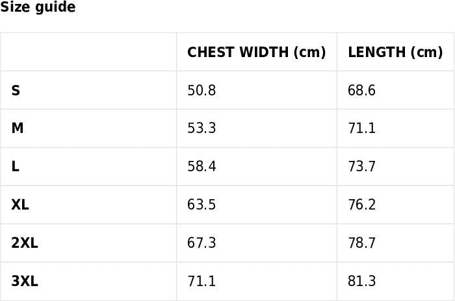Click the M size row label
This screenshot has height=301, width=455.
[18, 128]
